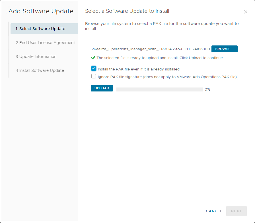Select step 1 Select Software Update
Viewport: 255px width, 223px height.
[44, 29]
